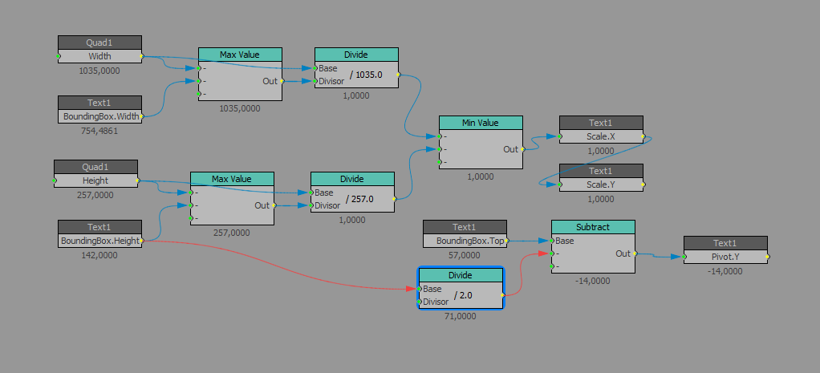
Task: Click the green input port of Quad1 Width
Action: (58, 56)
